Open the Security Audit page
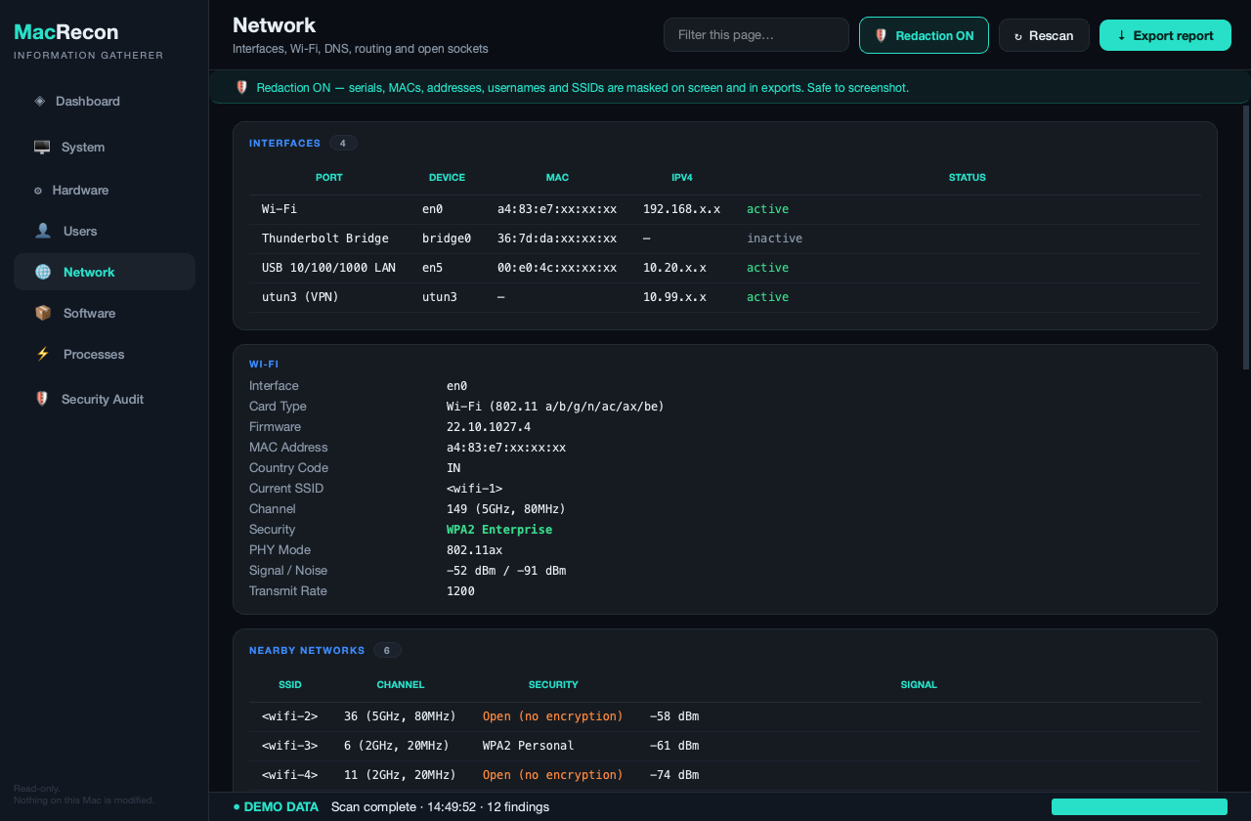Screen dimensions: 1251x821 coord(105,399)
